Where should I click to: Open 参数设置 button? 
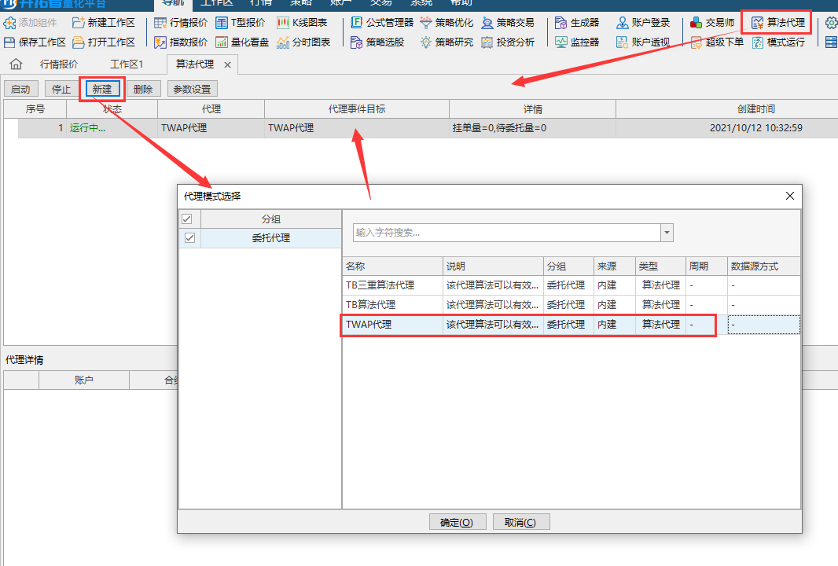pos(193,90)
